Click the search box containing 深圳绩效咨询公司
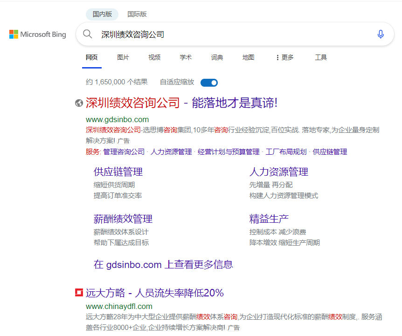This screenshot has height=336, width=402. point(235,34)
